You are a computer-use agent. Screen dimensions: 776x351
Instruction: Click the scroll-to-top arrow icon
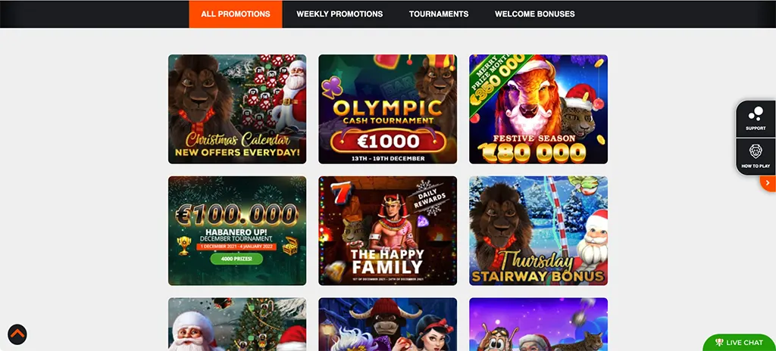17,334
